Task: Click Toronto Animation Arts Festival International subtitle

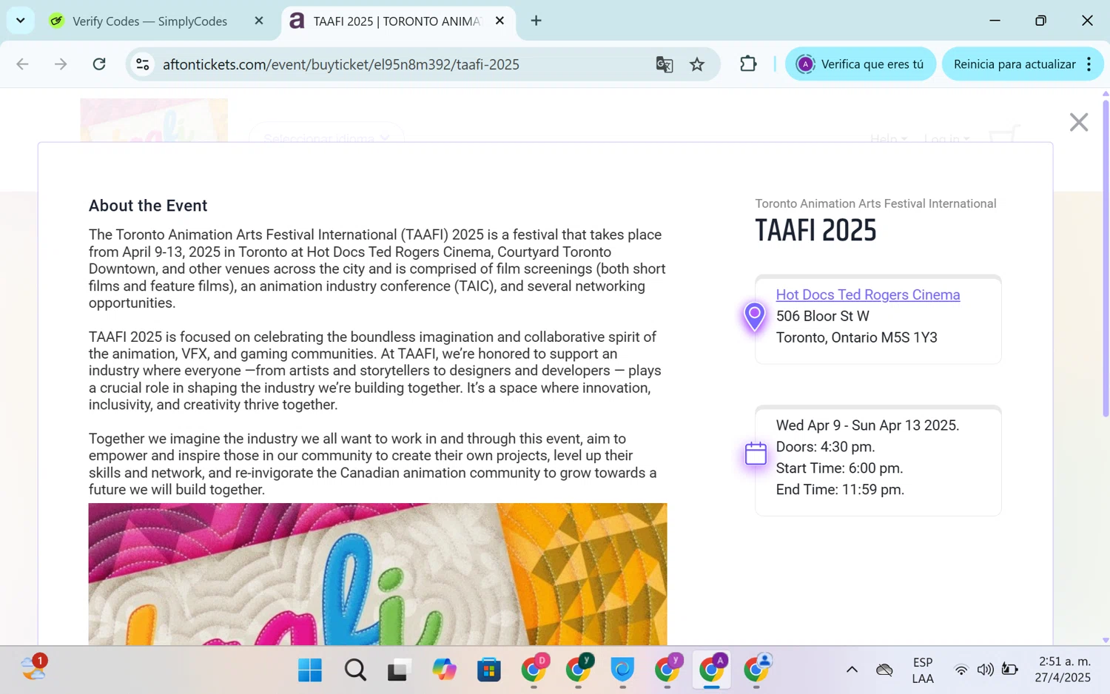Action: click(x=875, y=203)
